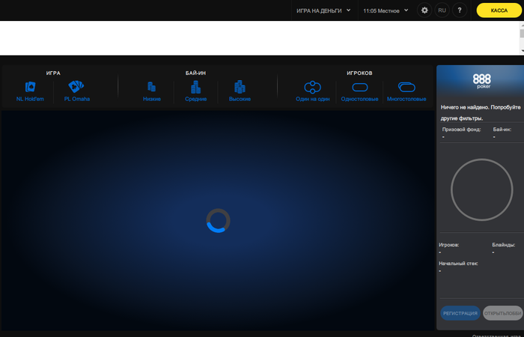The height and width of the screenshot is (337, 524).
Task: Click the 888 poker logo
Action: pyautogui.click(x=481, y=81)
